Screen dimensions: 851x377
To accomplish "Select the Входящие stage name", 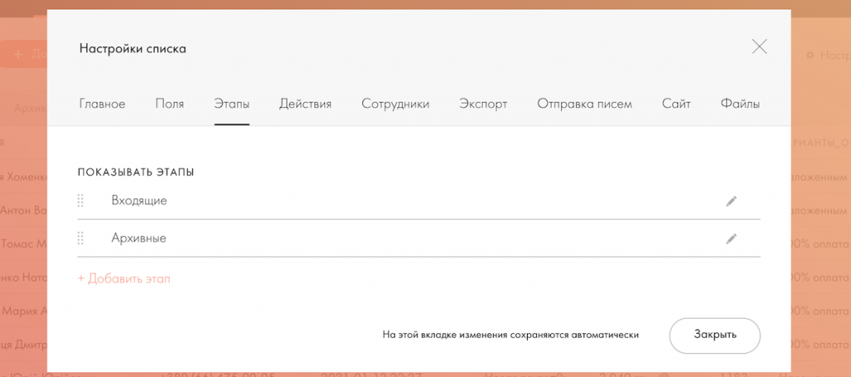I will click(139, 201).
